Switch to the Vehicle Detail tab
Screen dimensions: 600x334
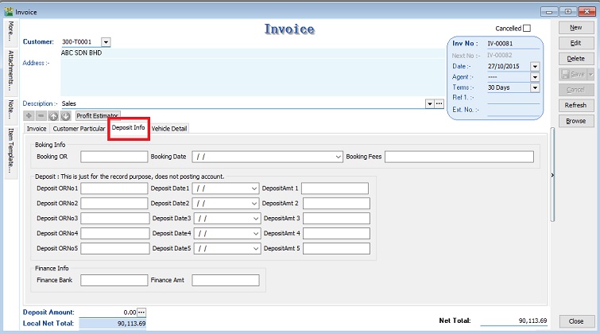coord(169,128)
